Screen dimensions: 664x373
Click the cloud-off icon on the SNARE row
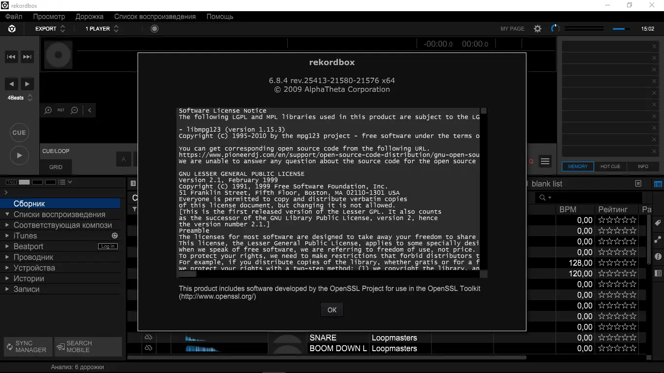[149, 338]
